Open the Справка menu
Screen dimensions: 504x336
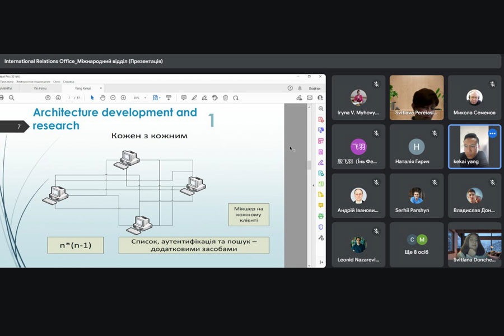(68, 82)
